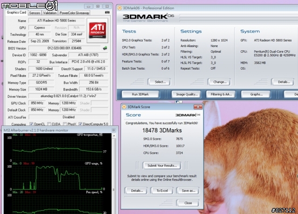Click the Release Date Sep 23, 2009 field
The height and width of the screenshot is (214, 298).
40,41
